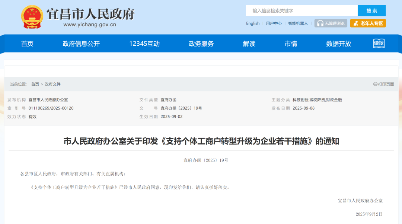Select the 12345互动 navigation item

click(x=144, y=44)
